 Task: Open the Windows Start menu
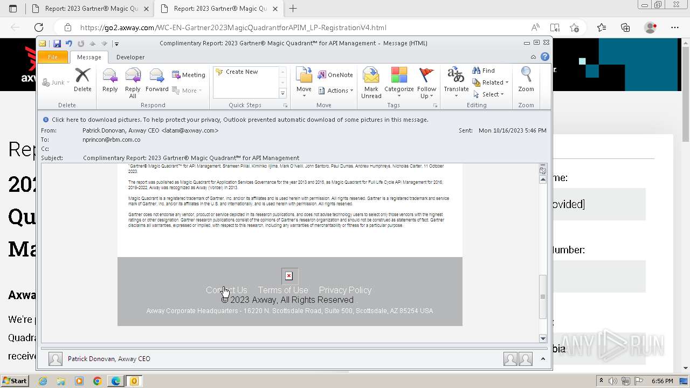pyautogui.click(x=15, y=381)
